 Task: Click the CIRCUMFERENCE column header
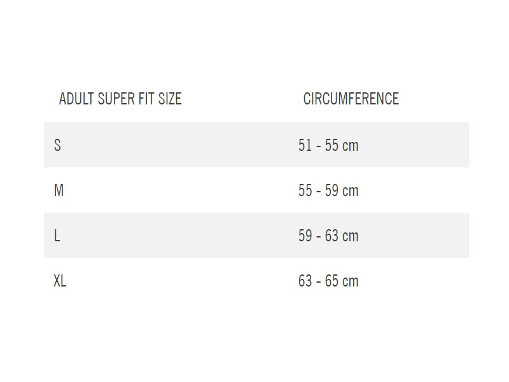[x=351, y=99]
